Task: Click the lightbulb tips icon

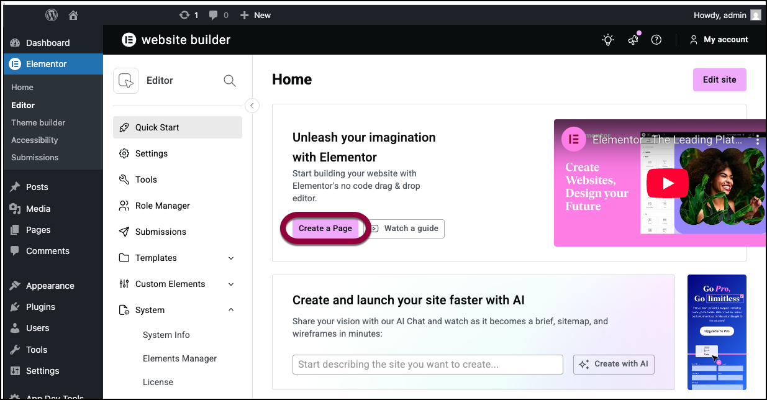Action: 608,40
